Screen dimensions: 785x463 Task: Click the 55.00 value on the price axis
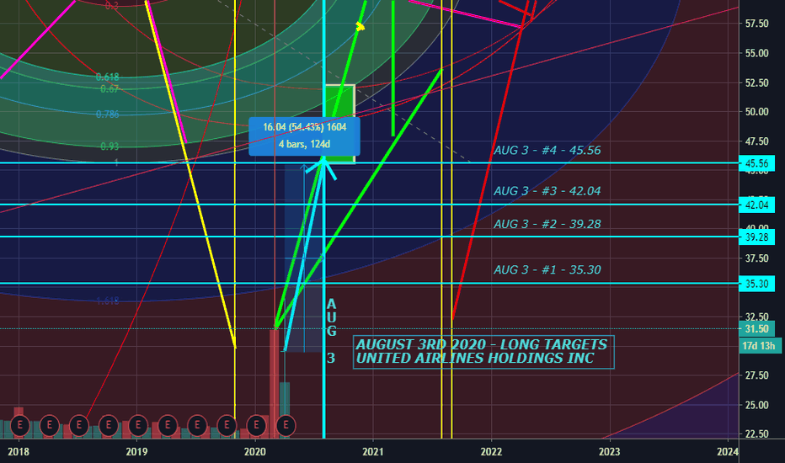click(x=756, y=53)
